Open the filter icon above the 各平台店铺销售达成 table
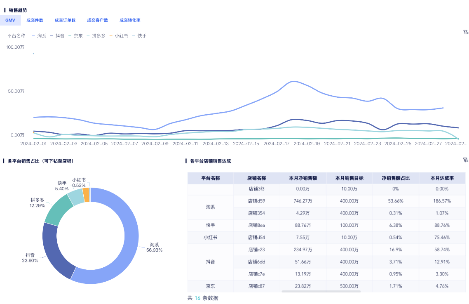 [x=465, y=160]
